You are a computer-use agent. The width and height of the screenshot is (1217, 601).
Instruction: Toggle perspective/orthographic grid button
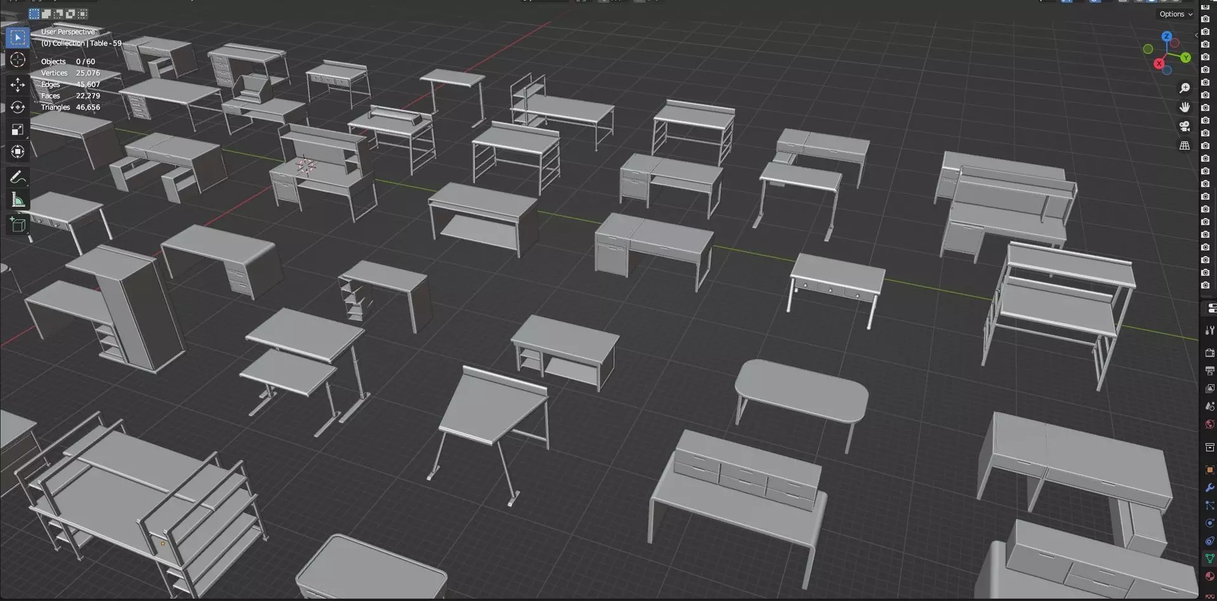(x=1185, y=146)
